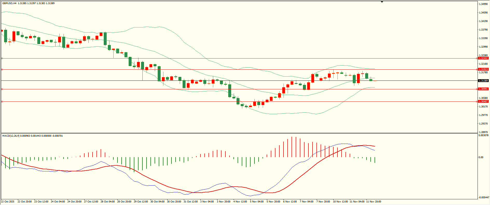Click the divider between price chart and MACD
Screen dimensions: 490x205
point(239,133)
